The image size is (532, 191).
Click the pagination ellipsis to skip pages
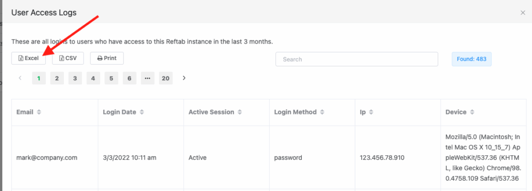pos(148,78)
